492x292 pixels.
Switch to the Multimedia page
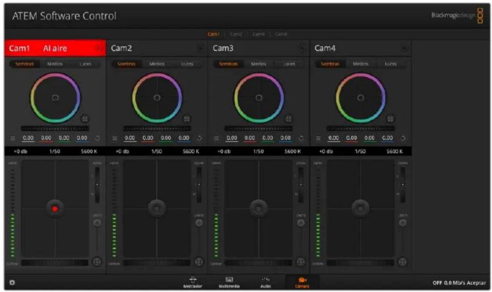229,282
